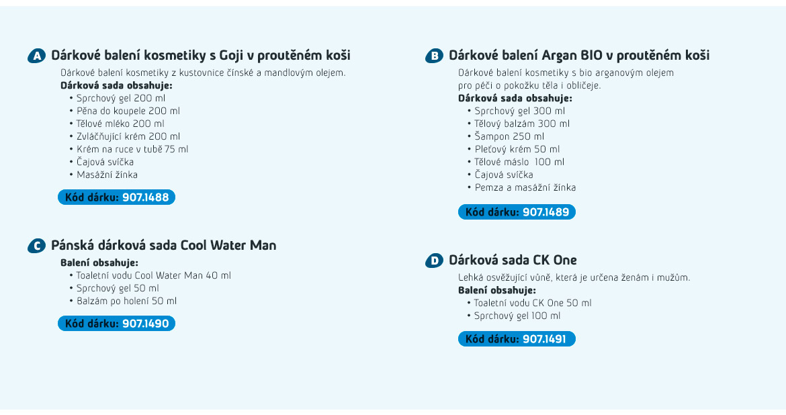Click the letter C badge icon
Image resolution: width=786 pixels, height=415 pixels.
pos(36,246)
